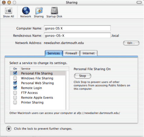This screenshot has height=137, width=144.
Task: Turn on the Remote Apple Events checkbox
Action: coord(15,97)
